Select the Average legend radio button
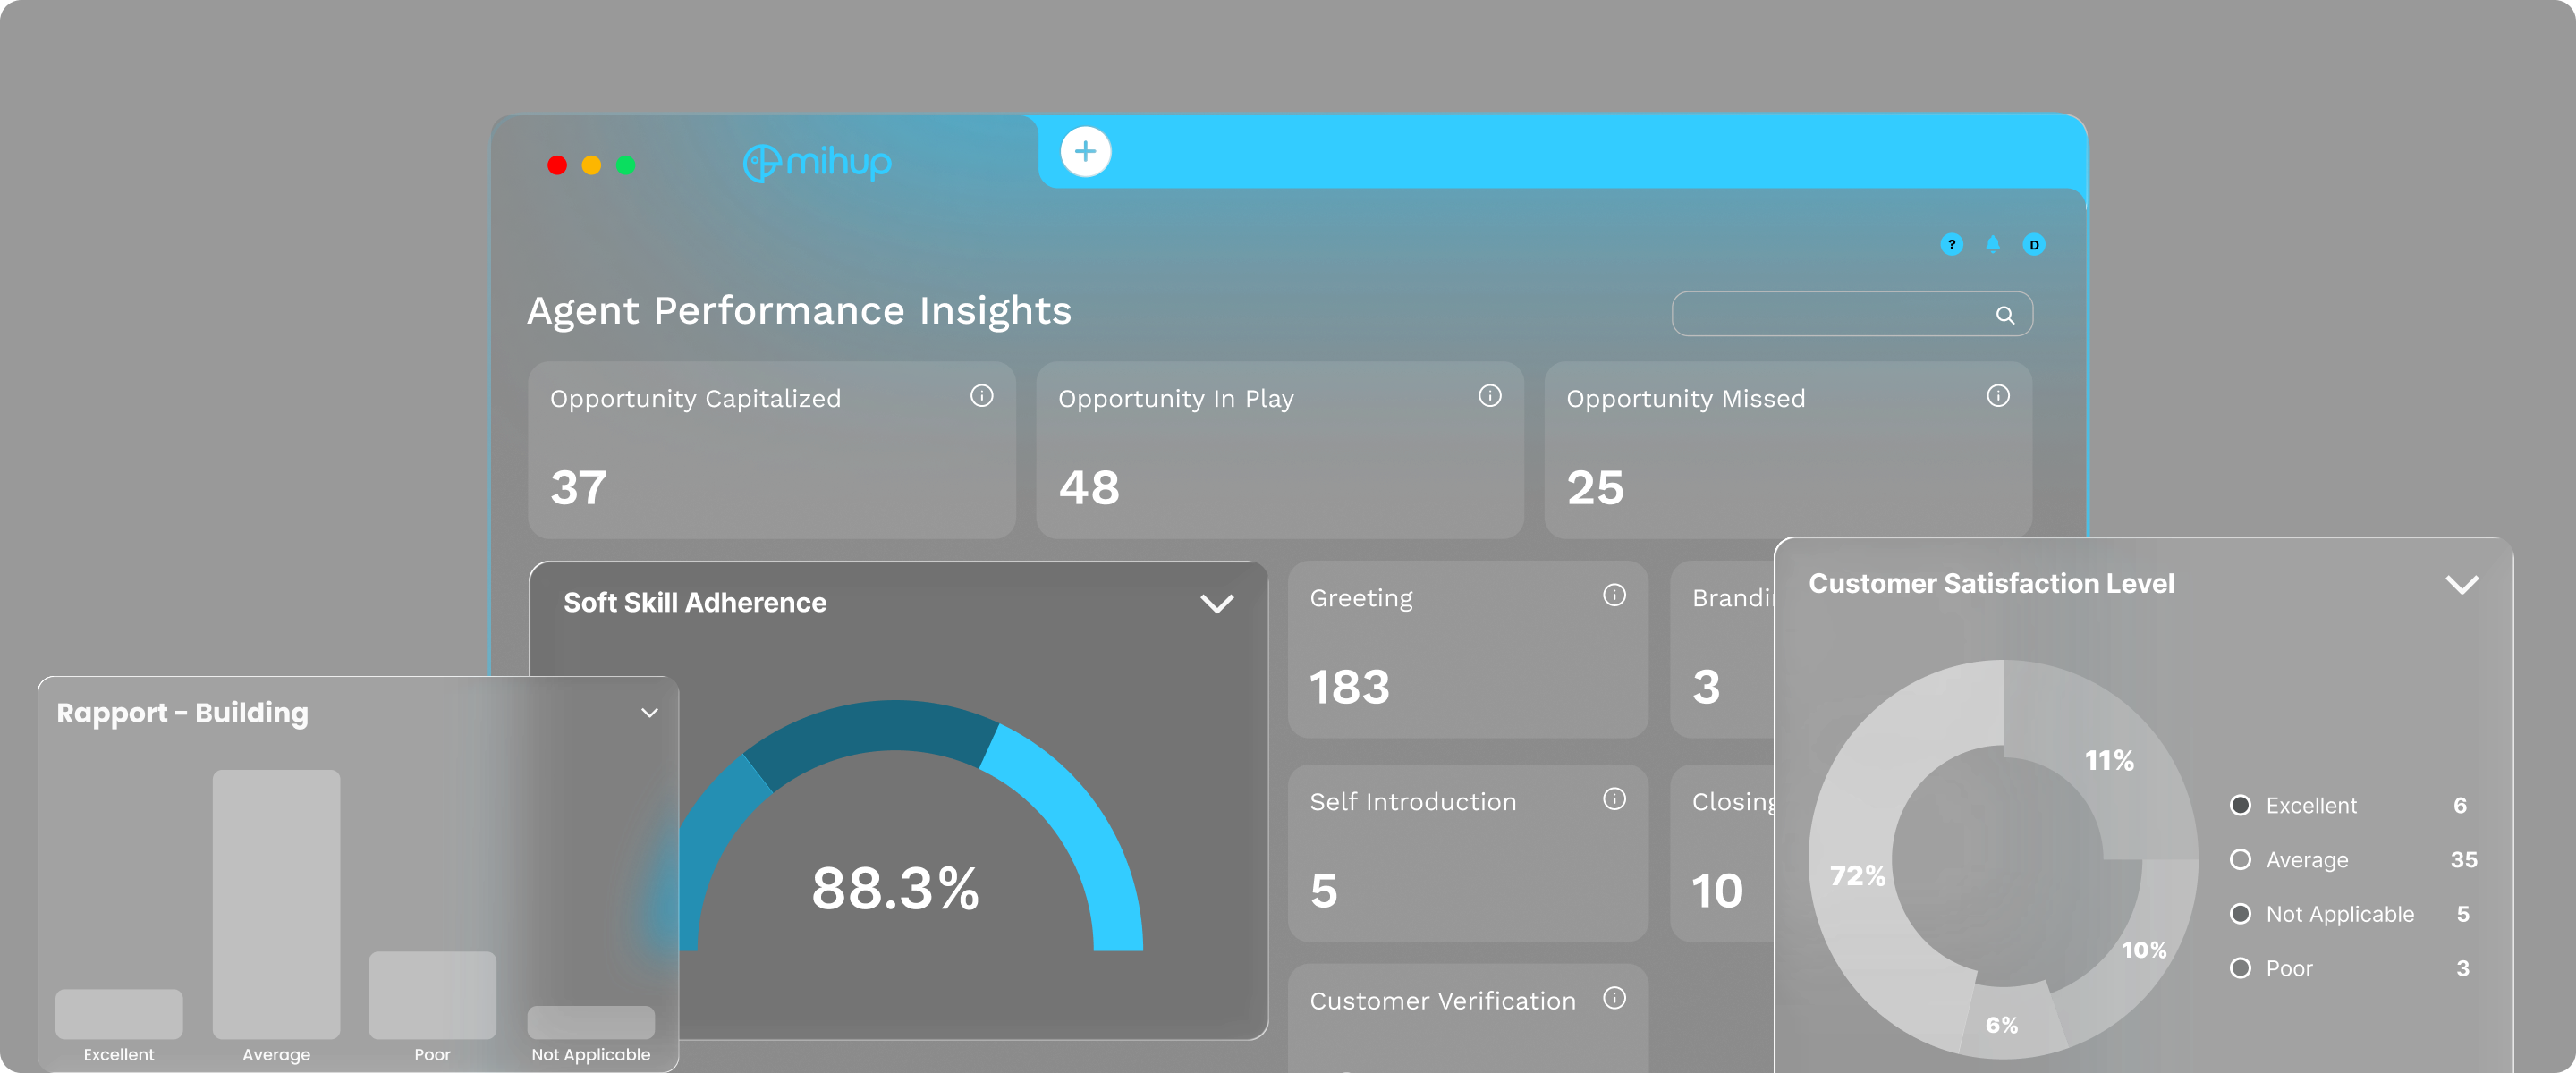The width and height of the screenshot is (2576, 1073). (2240, 859)
